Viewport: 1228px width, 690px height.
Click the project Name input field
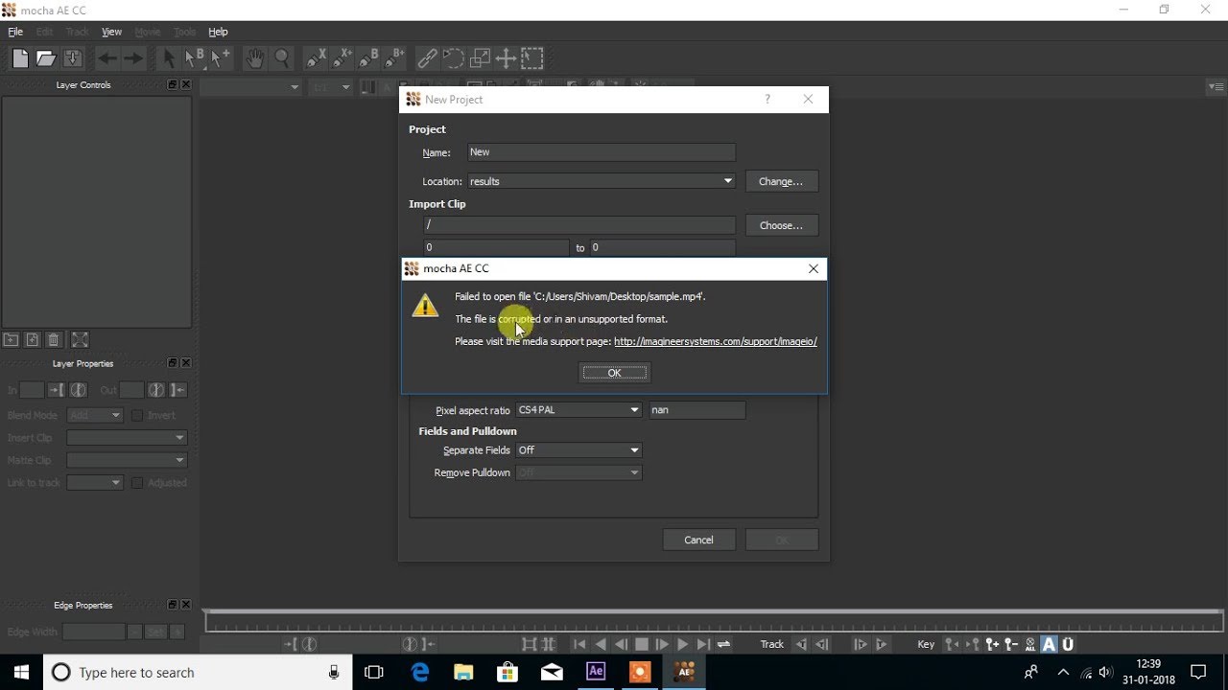602,152
